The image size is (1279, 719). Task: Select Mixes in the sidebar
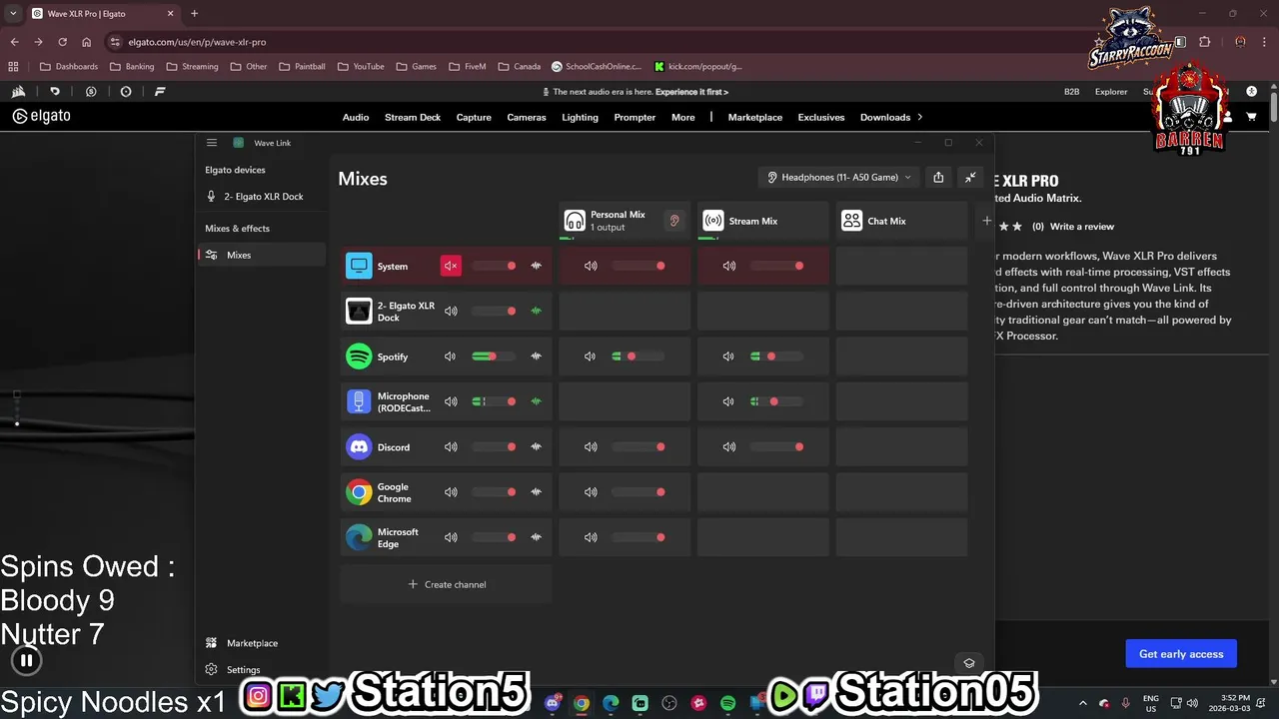coord(262,255)
